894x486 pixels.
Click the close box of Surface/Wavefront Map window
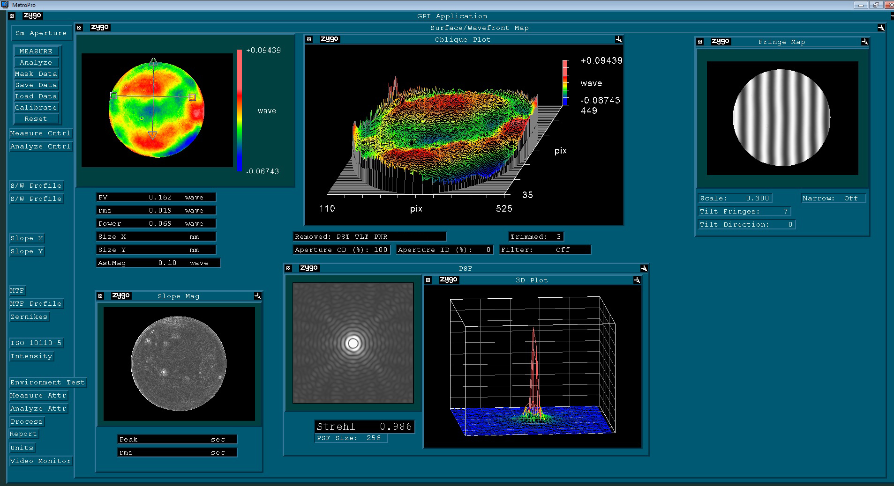(x=79, y=28)
